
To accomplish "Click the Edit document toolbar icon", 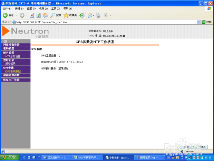I will 106,15.
